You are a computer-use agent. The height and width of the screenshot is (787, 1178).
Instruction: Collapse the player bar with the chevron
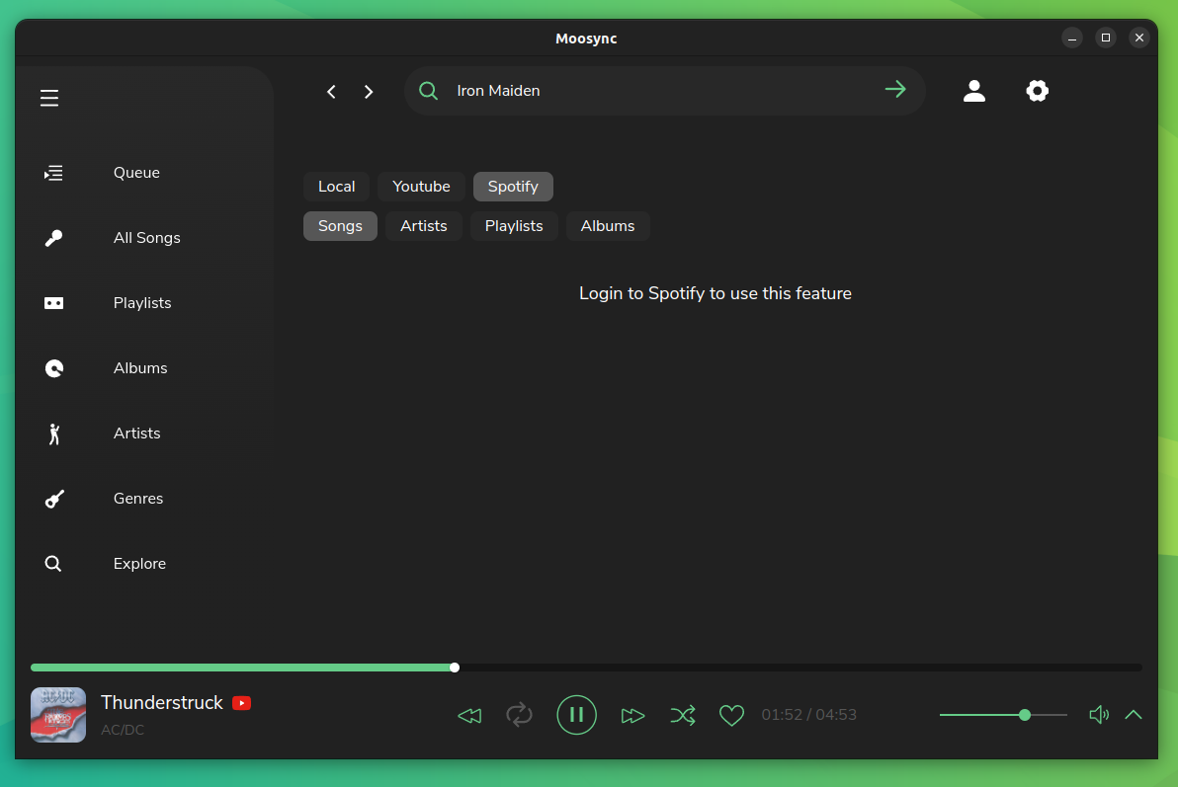pos(1133,714)
